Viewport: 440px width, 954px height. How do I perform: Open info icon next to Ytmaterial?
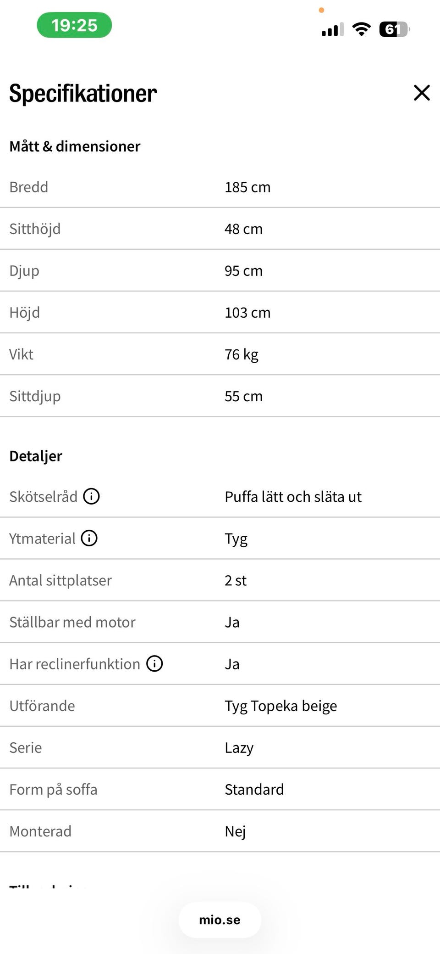[x=89, y=538]
